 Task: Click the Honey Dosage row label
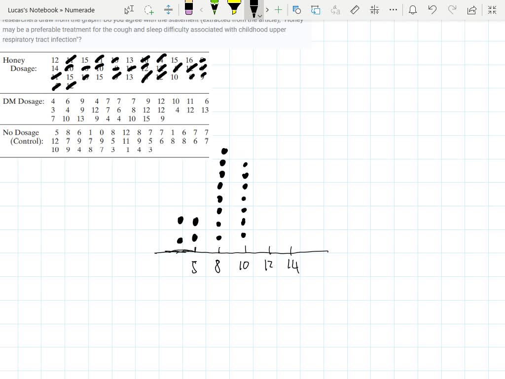[x=20, y=64]
